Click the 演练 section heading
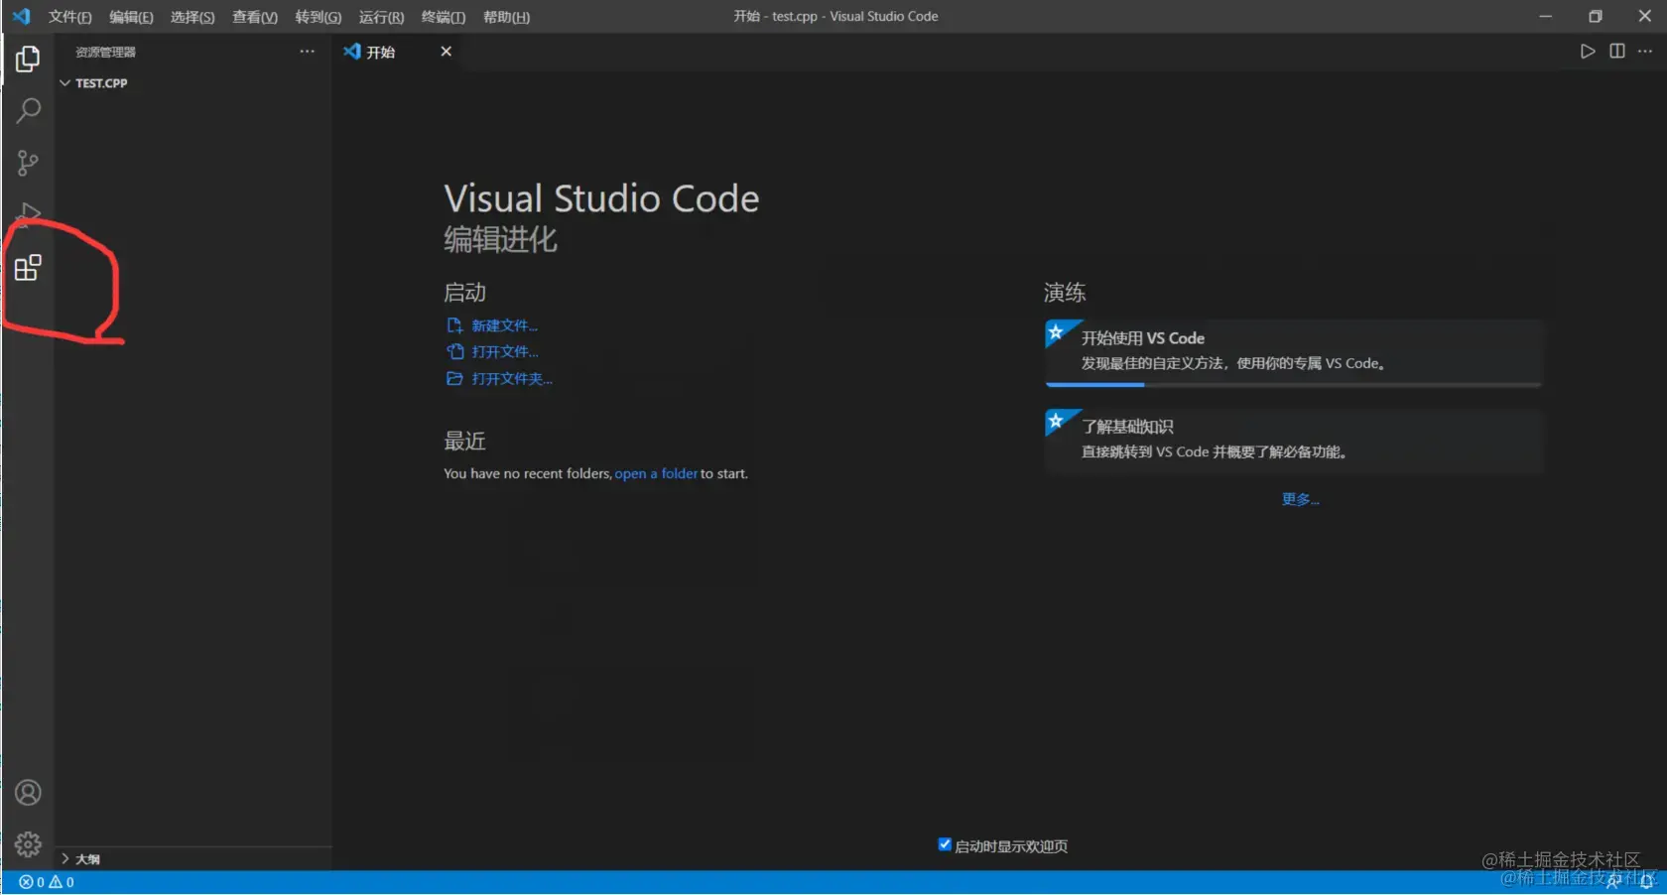This screenshot has width=1667, height=895. pos(1065,292)
